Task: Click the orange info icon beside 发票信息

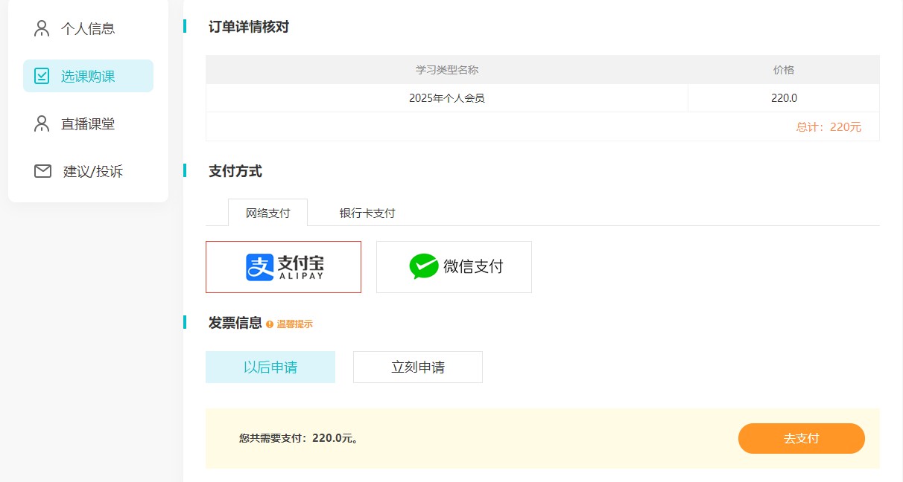Action: click(x=270, y=324)
